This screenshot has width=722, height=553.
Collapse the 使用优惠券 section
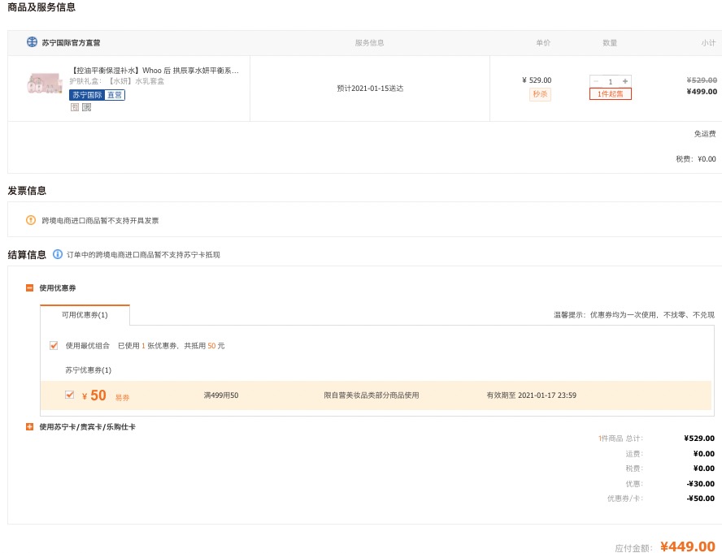29,288
